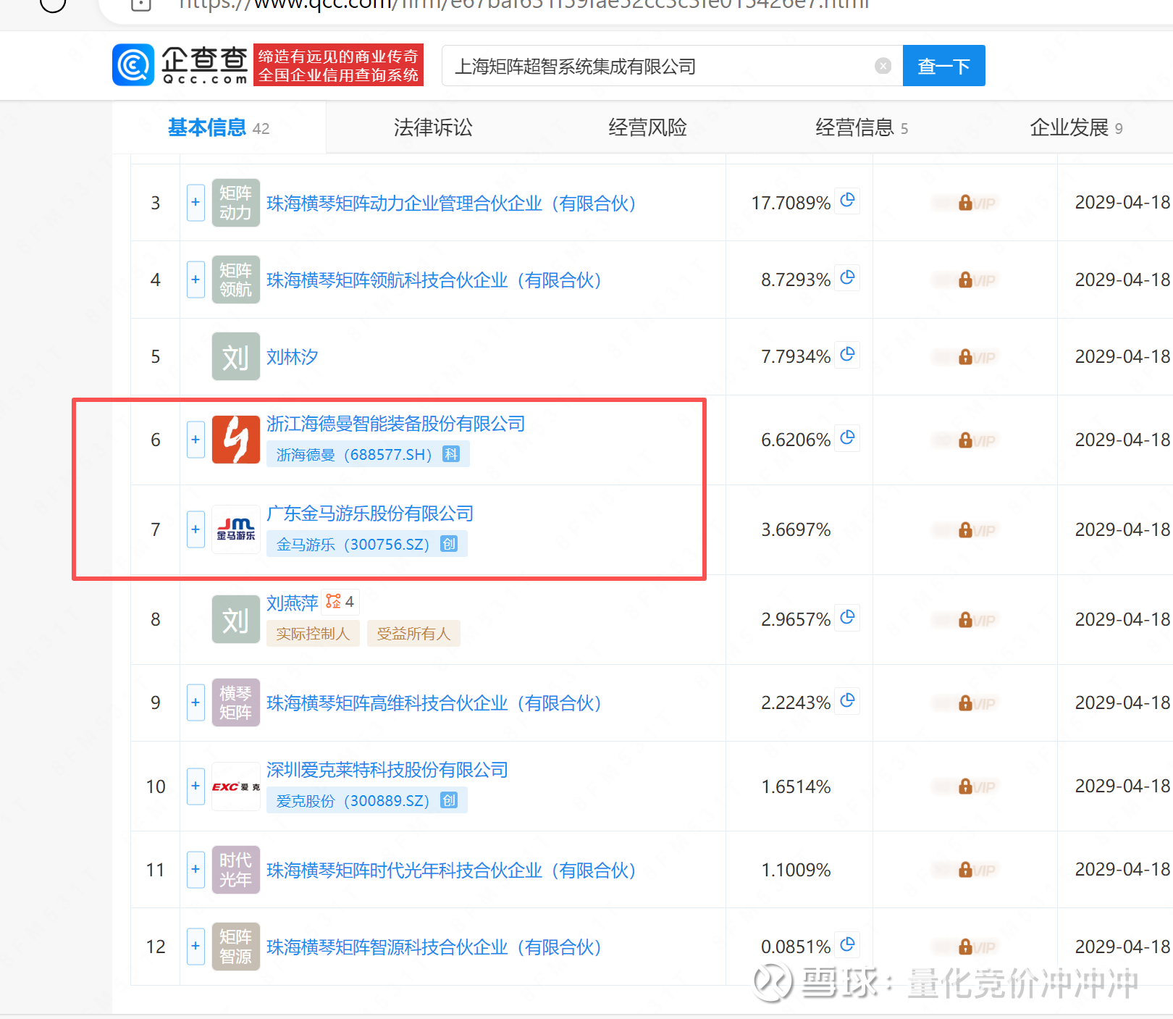Viewport: 1173px width, 1019px height.
Task: Click the 查一下 search button
Action: (943, 66)
